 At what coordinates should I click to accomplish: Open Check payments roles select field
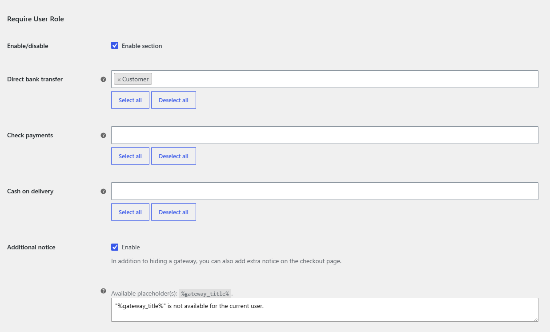[325, 135]
